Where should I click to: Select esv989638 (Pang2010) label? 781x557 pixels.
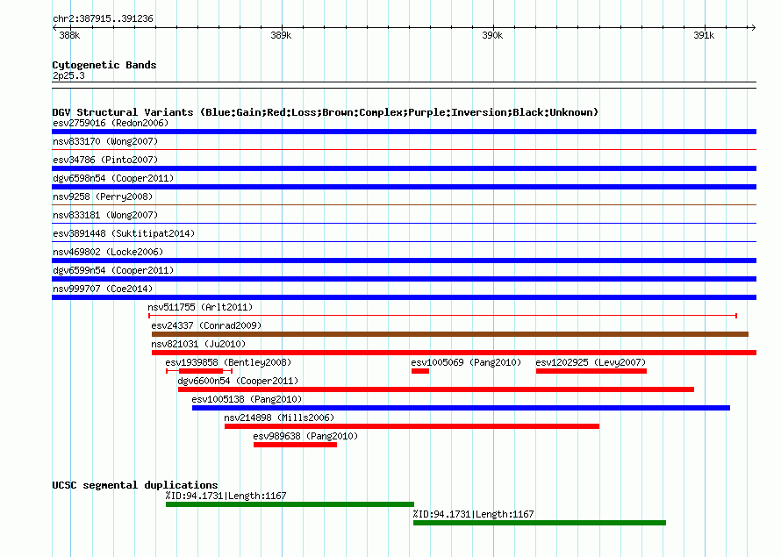click(x=305, y=436)
